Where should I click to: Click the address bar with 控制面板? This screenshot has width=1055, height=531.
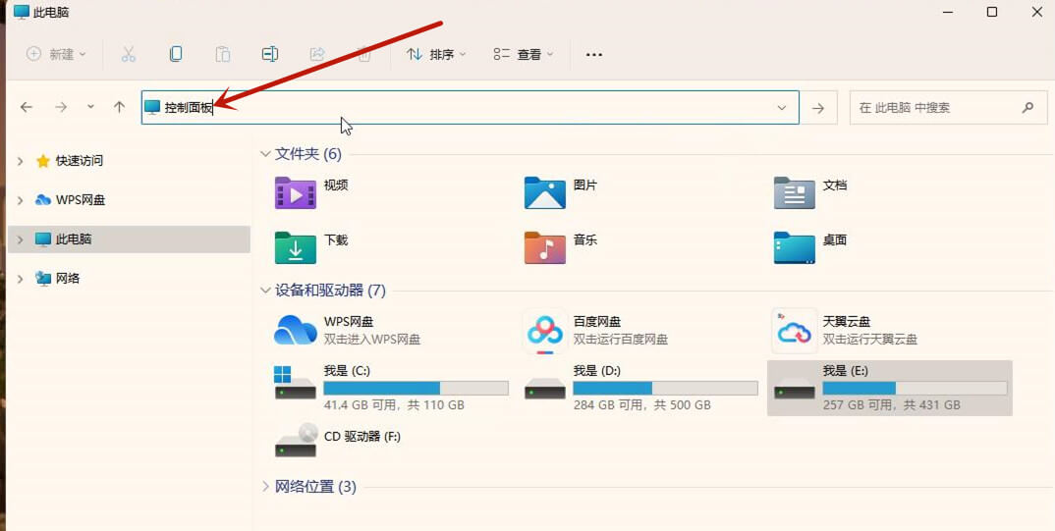pyautogui.click(x=470, y=108)
